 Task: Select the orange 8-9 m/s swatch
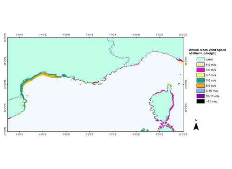[x=200, y=85]
